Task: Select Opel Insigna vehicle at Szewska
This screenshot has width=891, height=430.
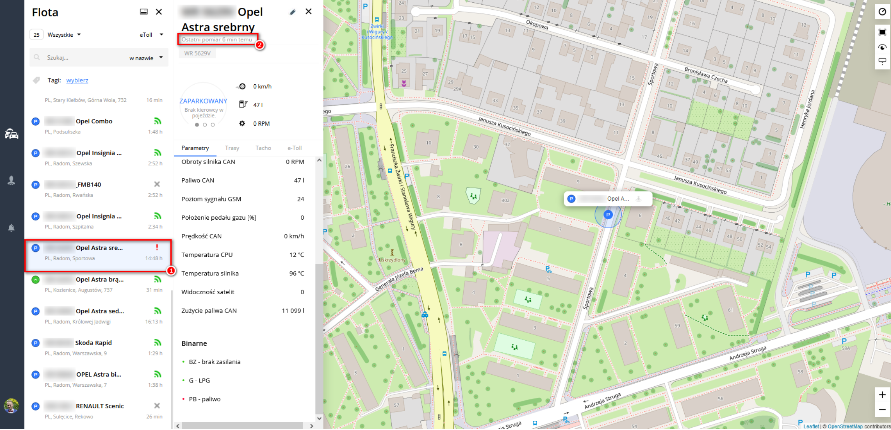Action: [x=98, y=158]
